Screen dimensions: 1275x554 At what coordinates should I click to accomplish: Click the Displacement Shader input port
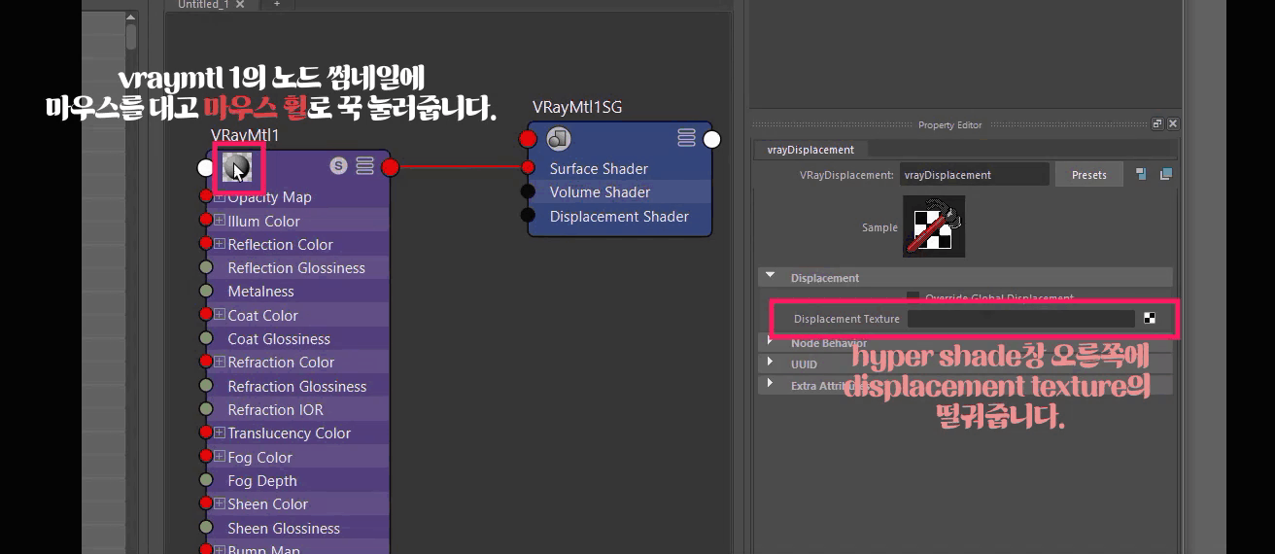click(528, 216)
